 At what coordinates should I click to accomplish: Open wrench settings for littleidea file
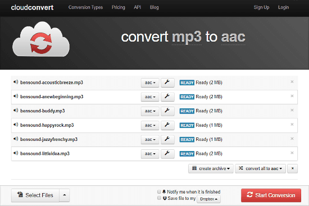167,154
